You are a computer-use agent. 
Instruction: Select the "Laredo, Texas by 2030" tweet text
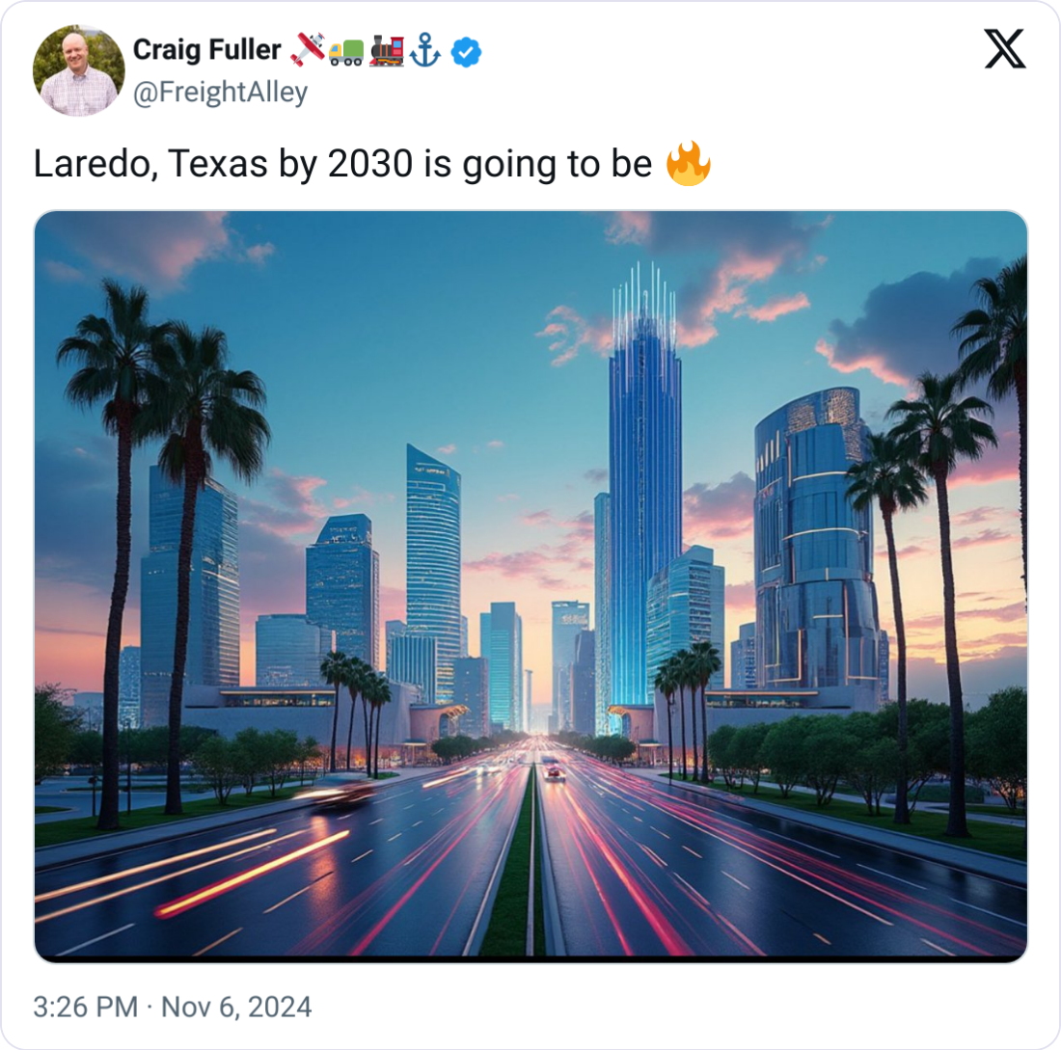(x=342, y=166)
